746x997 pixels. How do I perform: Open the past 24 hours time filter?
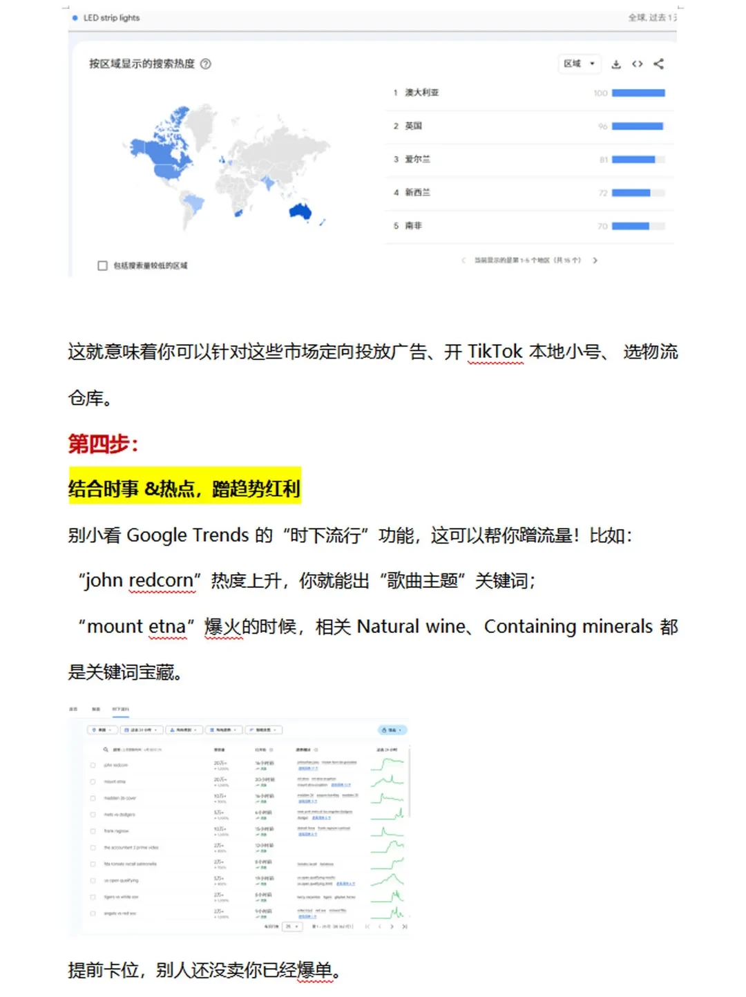tap(142, 730)
